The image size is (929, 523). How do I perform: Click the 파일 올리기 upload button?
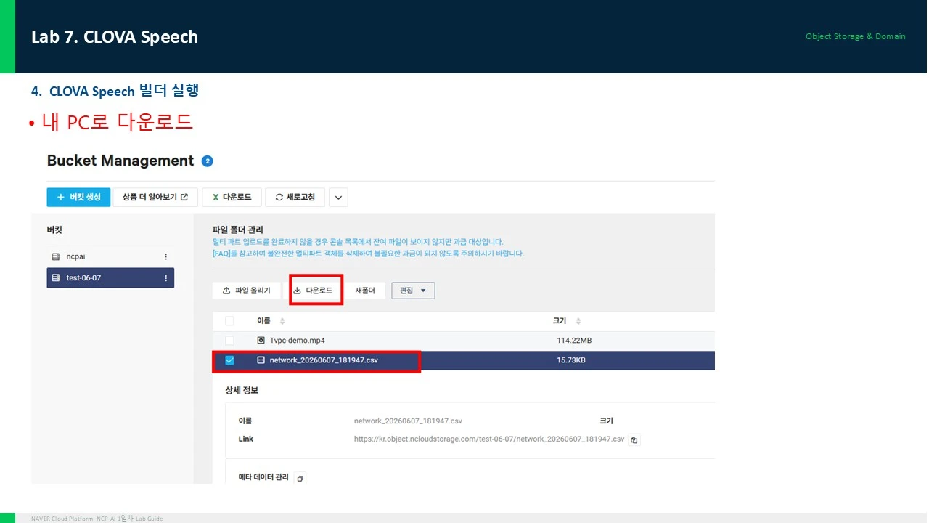click(247, 291)
